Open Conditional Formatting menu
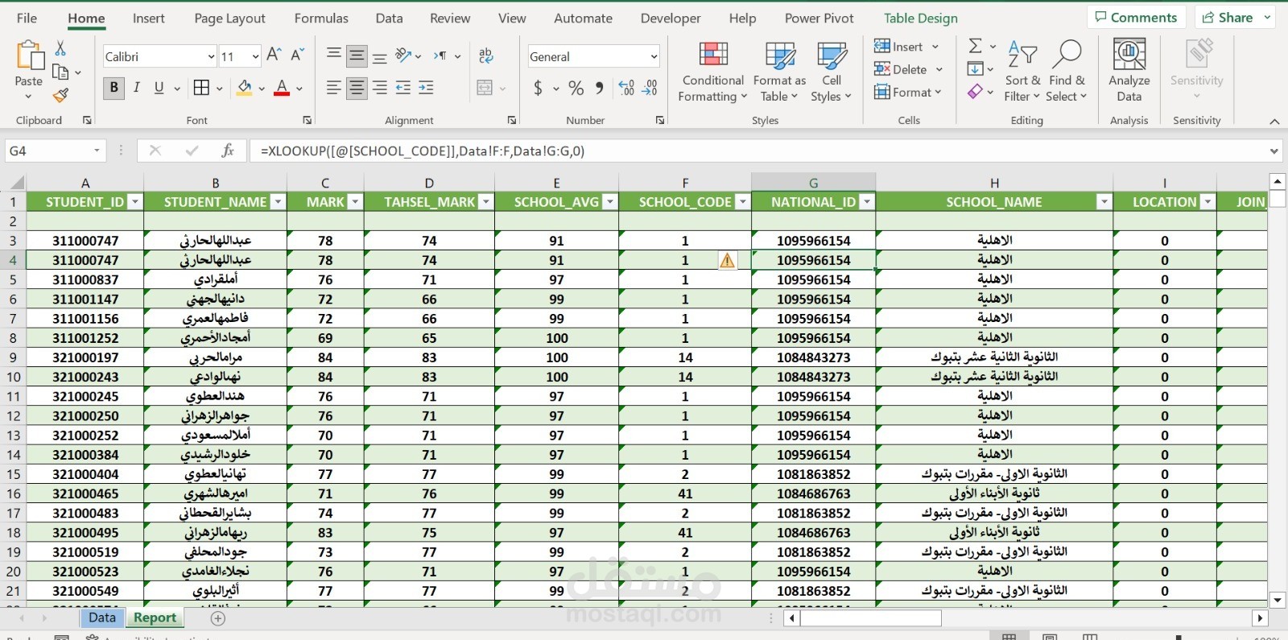Viewport: 1288px width, 640px height. [x=712, y=72]
